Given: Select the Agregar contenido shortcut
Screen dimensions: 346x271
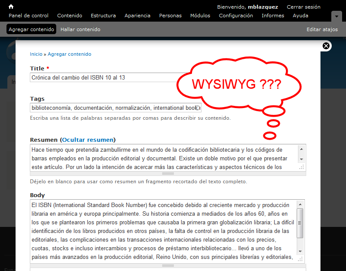Looking at the screenshot, I should 31,29.
